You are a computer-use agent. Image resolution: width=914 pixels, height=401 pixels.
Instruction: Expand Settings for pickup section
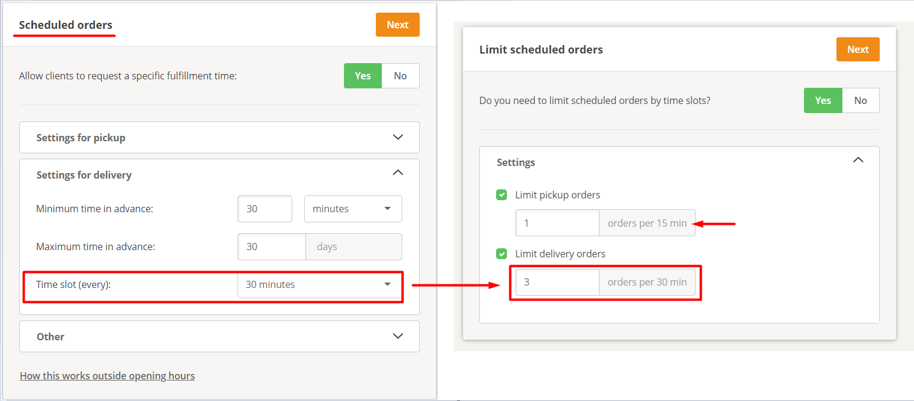tap(397, 137)
